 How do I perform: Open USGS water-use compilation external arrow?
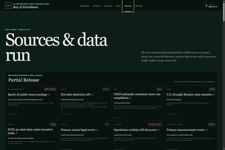[130, 98]
